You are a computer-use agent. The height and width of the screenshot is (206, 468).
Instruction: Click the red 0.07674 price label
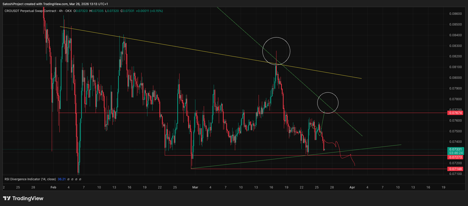455,113
